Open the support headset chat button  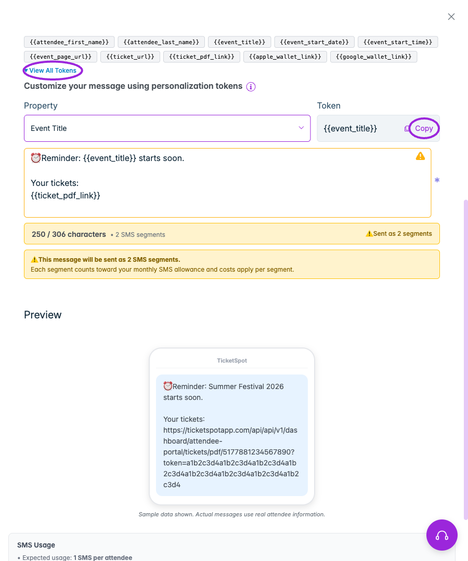coord(441,535)
